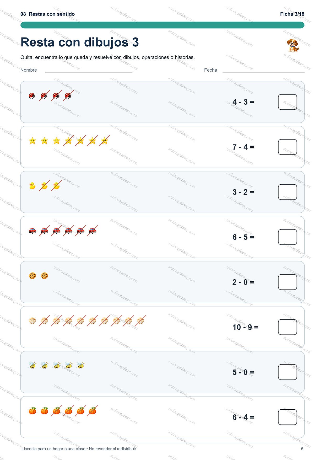Select the answer box for 6 - 5
This screenshot has height=460, width=325.
tap(287, 237)
